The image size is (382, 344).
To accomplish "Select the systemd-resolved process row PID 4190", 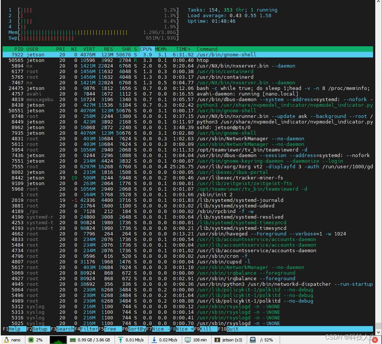I will [x=188, y=217].
